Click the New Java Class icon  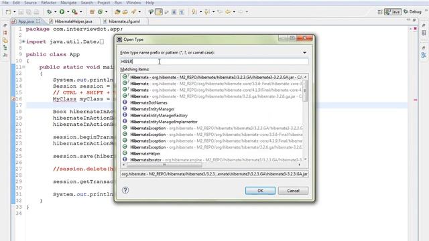click(100, 12)
